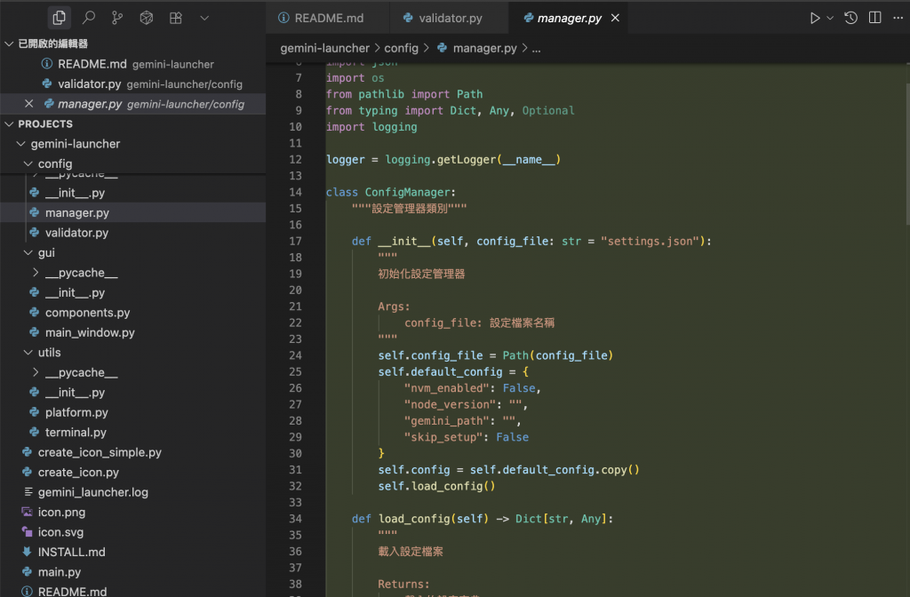Click the "nvm_enabled": False line
910x597 pixels.
[x=473, y=388]
